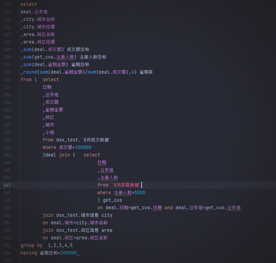Click the having clause on line 156

tap(28, 253)
